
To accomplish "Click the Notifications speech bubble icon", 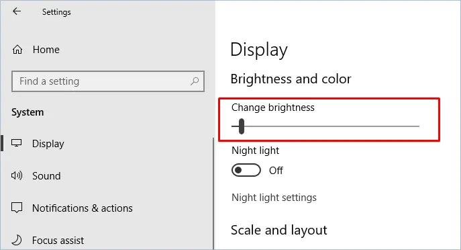I will [17, 208].
